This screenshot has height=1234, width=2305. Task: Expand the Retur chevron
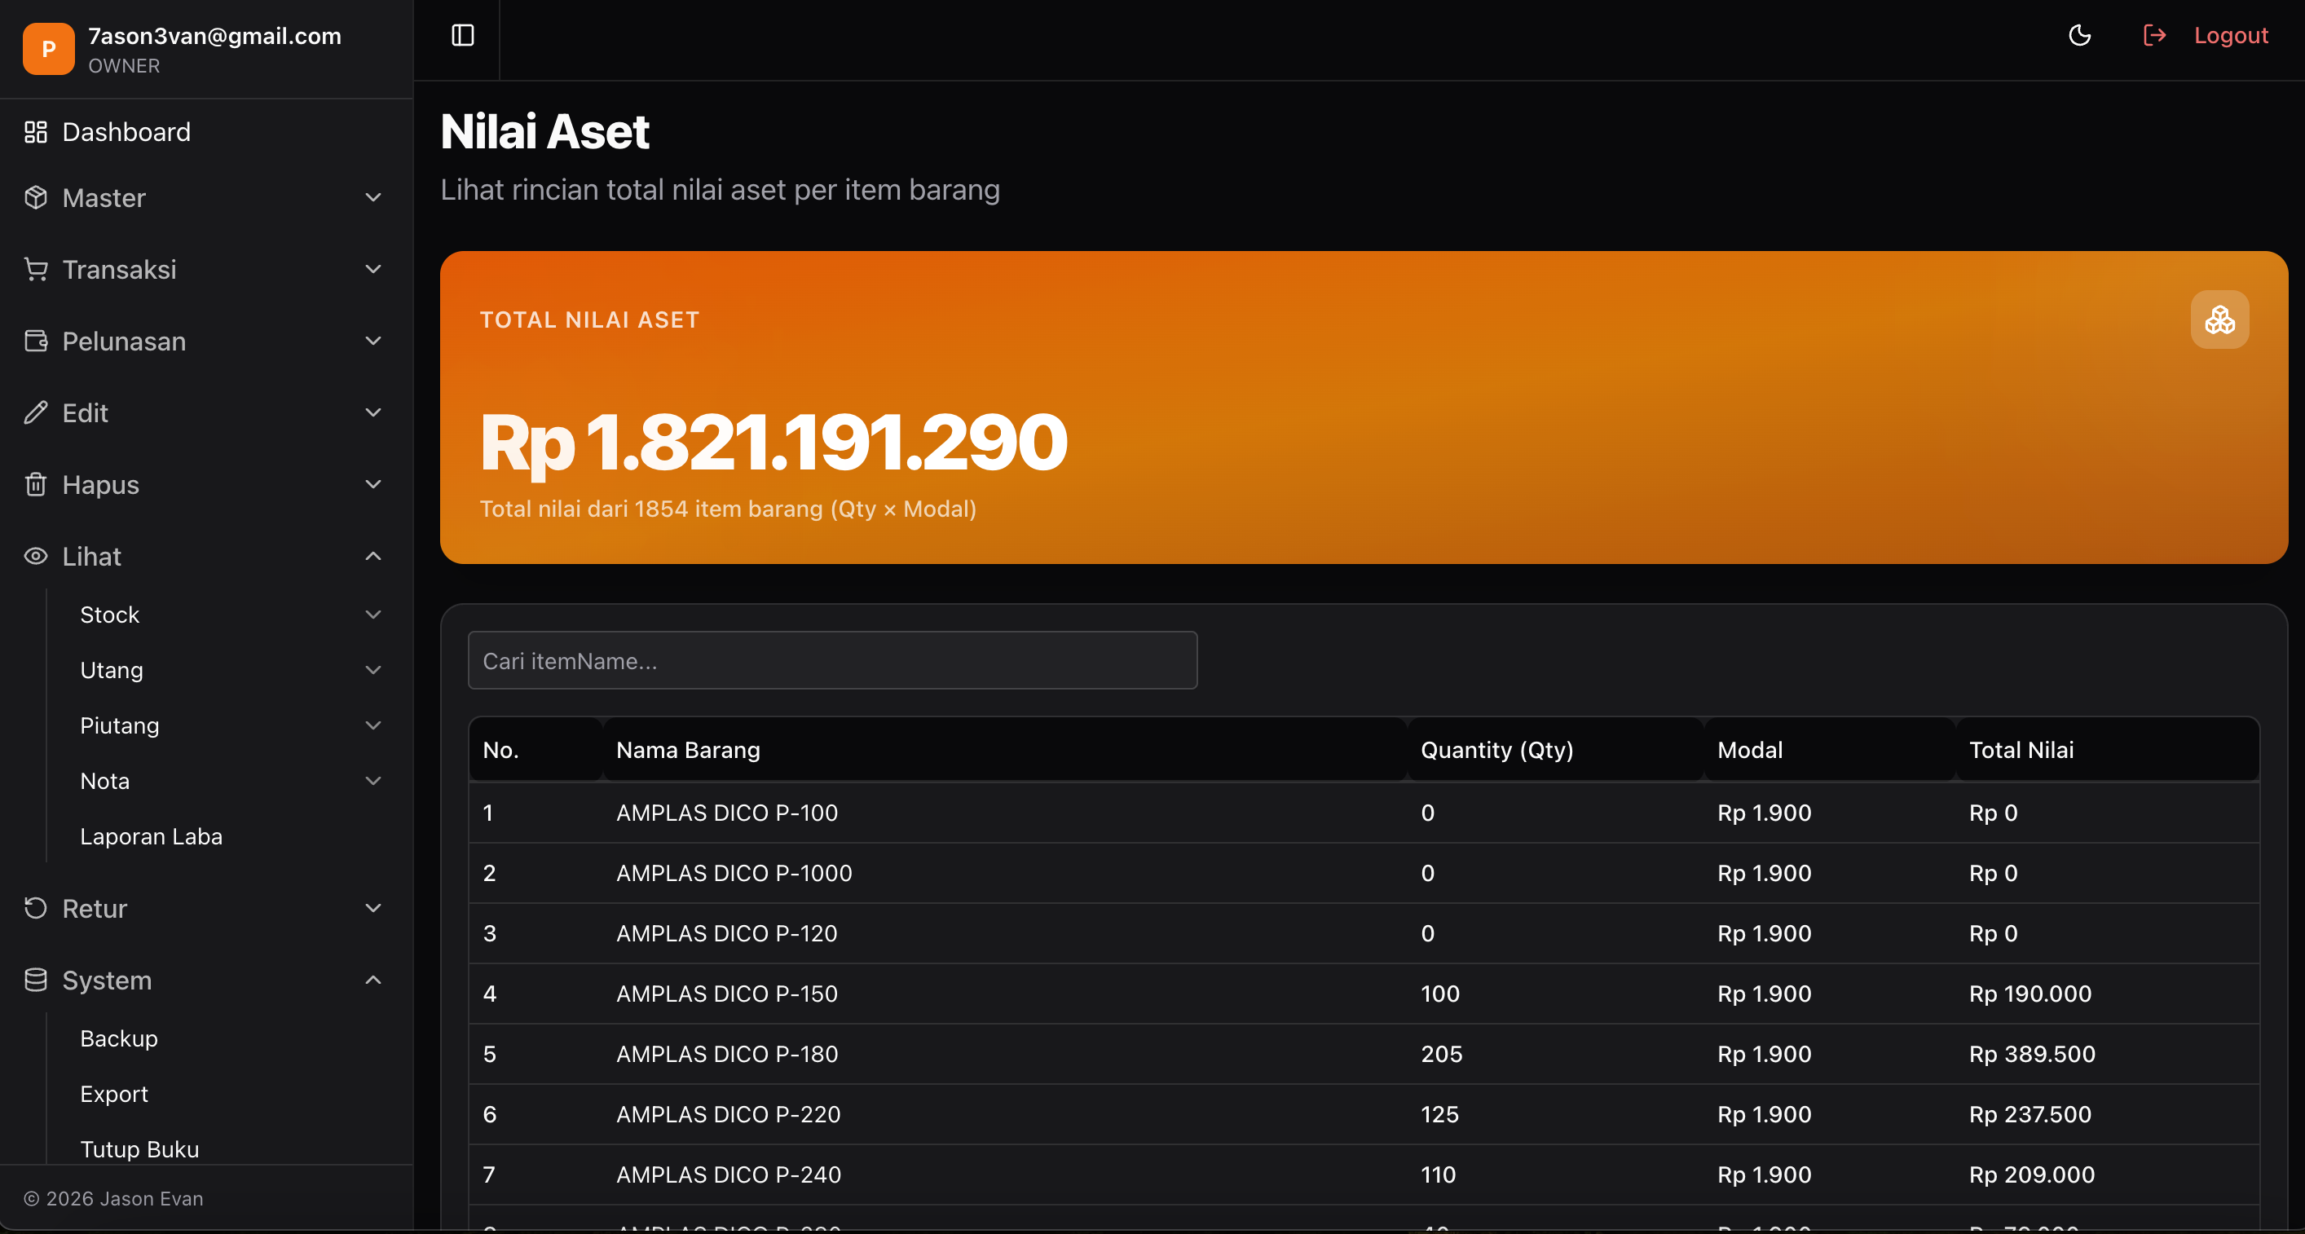coord(373,908)
